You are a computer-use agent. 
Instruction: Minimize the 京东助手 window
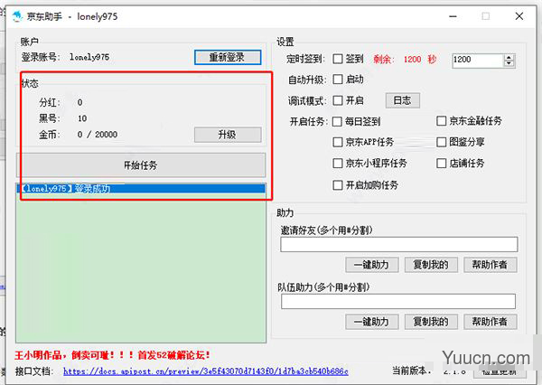453,16
